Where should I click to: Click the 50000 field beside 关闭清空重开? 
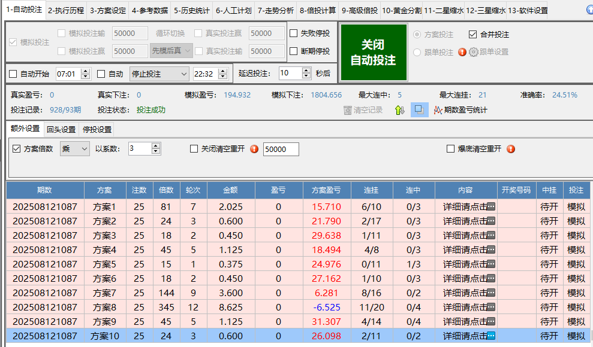pos(281,149)
